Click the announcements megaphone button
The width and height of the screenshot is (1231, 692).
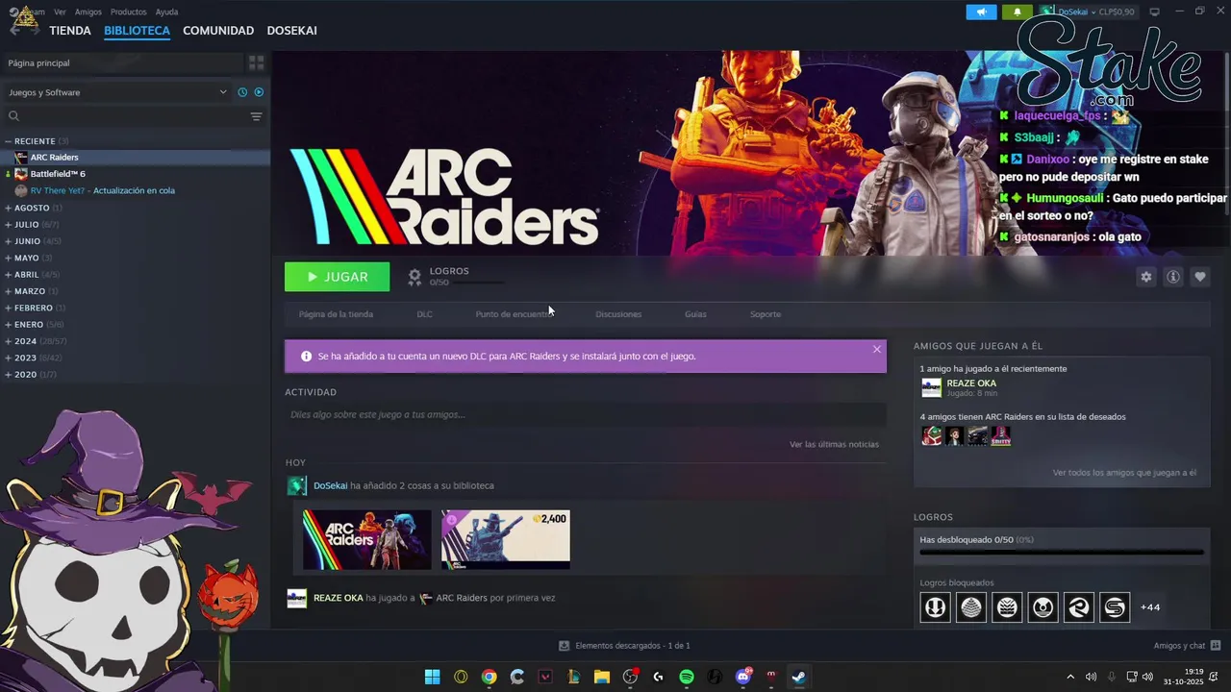[x=981, y=12]
